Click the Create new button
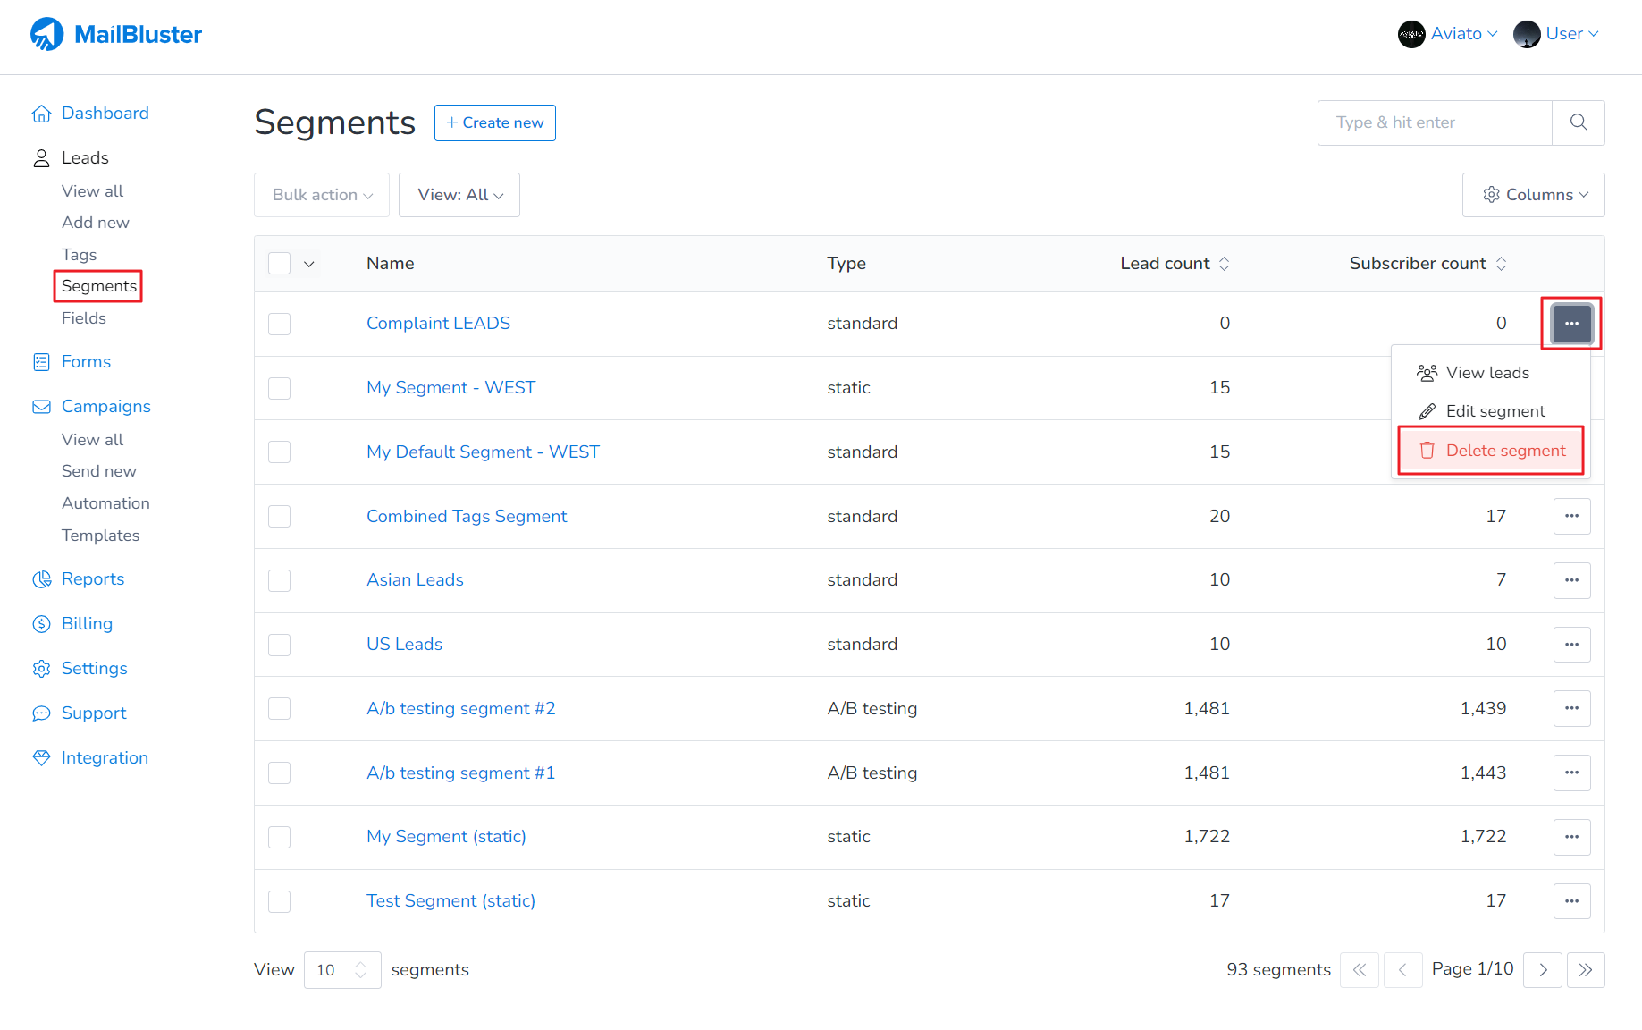Viewport: 1642px width, 1030px height. 494,122
